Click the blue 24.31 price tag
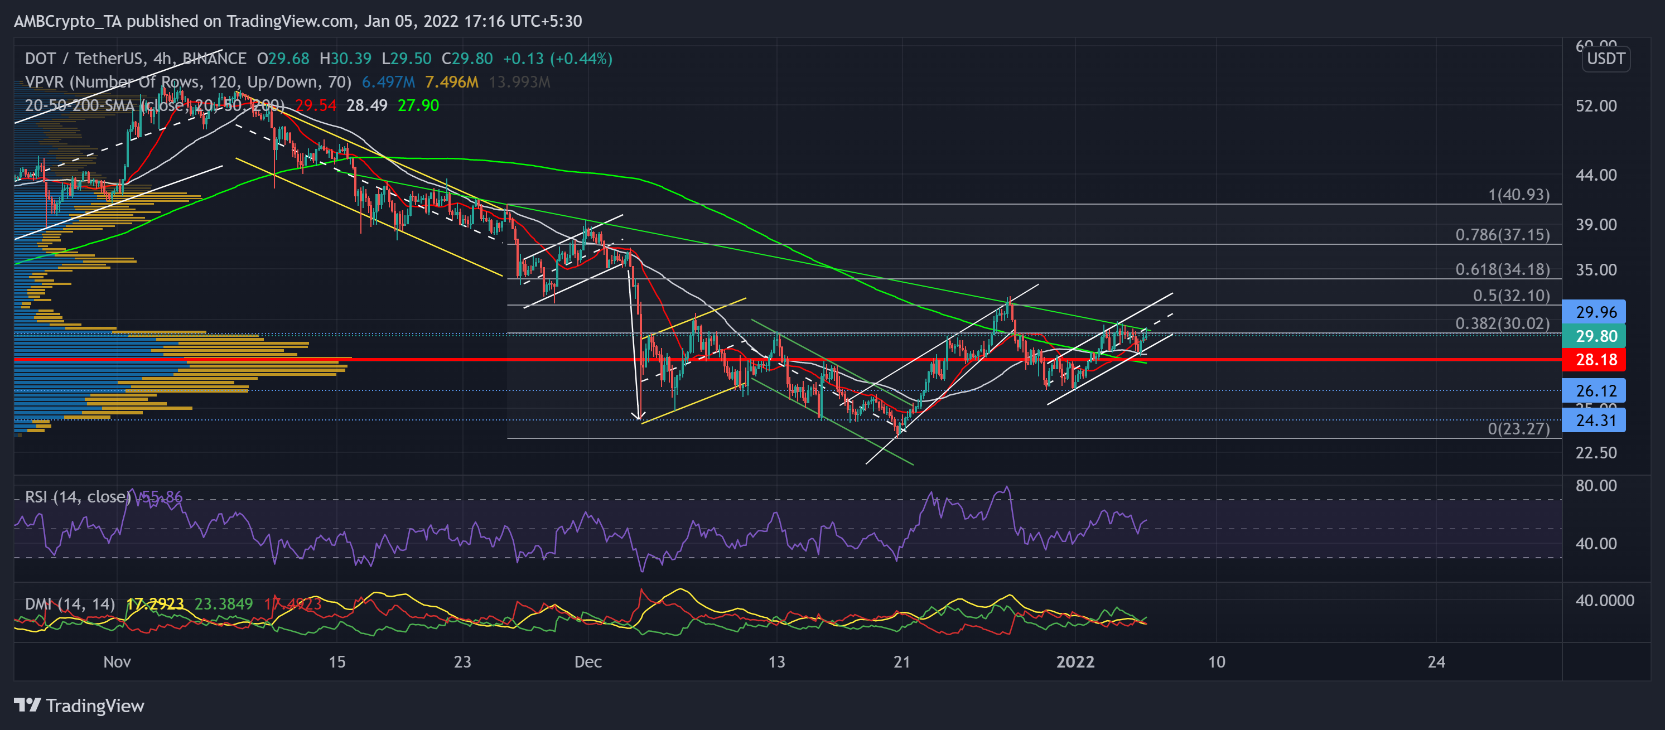This screenshot has height=730, width=1665. pyautogui.click(x=1595, y=420)
